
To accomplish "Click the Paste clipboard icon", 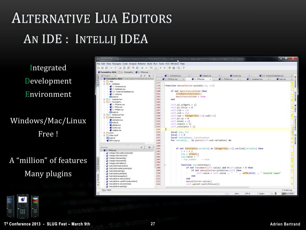I will (128, 68).
